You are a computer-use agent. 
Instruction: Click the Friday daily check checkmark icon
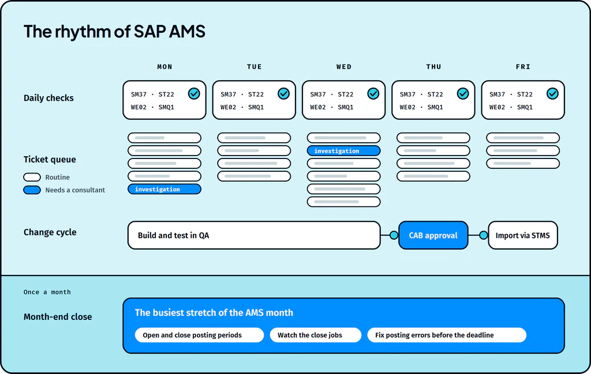pos(552,93)
